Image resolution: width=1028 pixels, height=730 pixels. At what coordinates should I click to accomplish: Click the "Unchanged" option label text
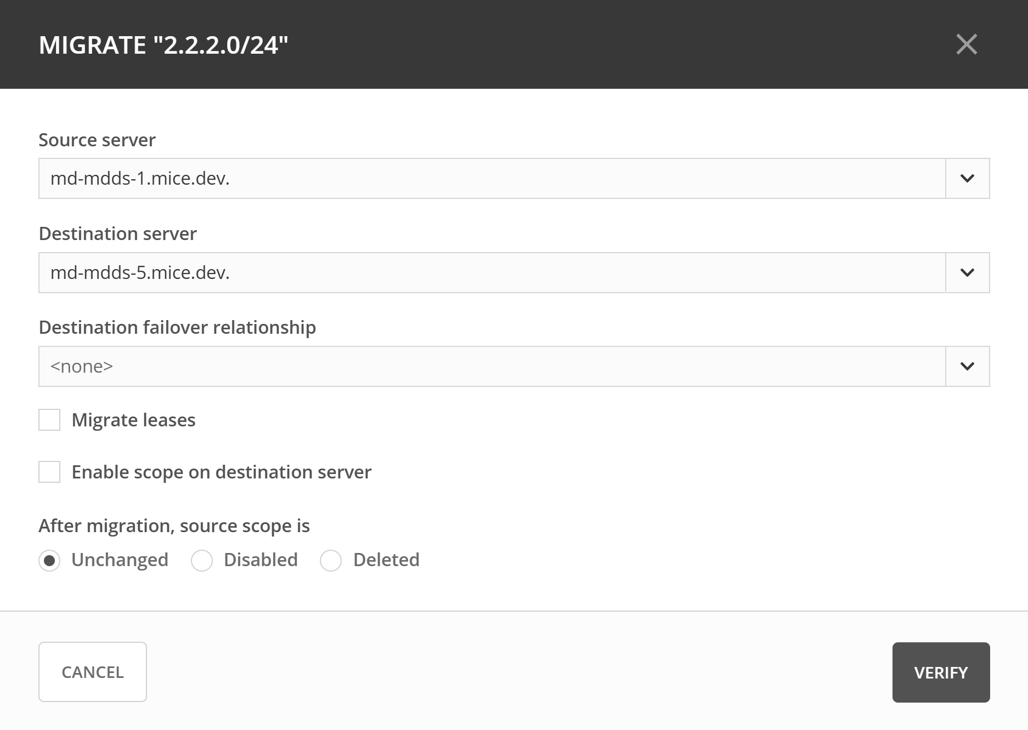click(x=120, y=560)
